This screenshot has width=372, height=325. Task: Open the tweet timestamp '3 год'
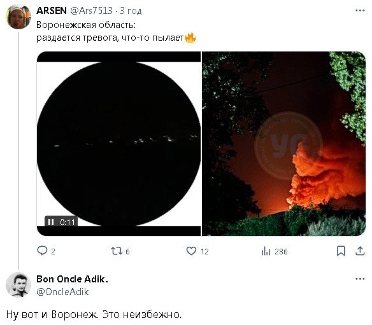[x=131, y=11]
